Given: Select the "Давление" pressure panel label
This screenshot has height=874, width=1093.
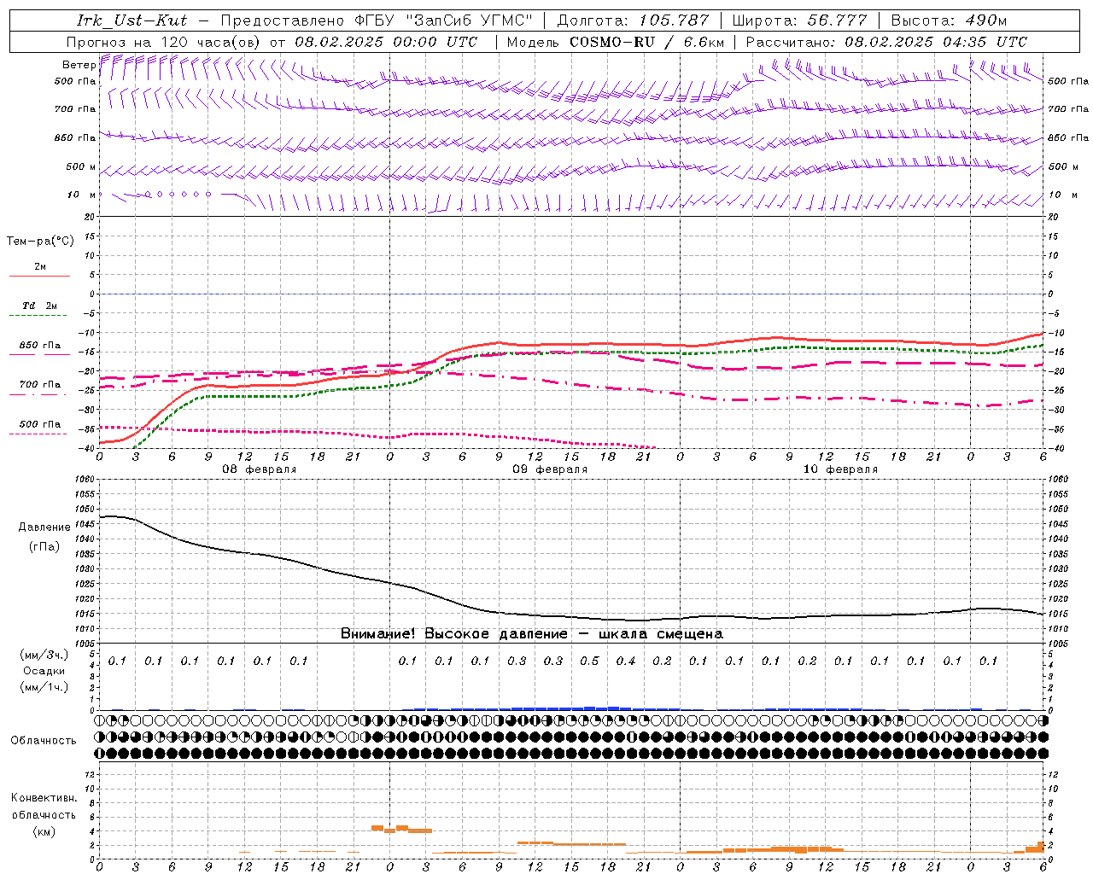Looking at the screenshot, I should pyautogui.click(x=44, y=527).
